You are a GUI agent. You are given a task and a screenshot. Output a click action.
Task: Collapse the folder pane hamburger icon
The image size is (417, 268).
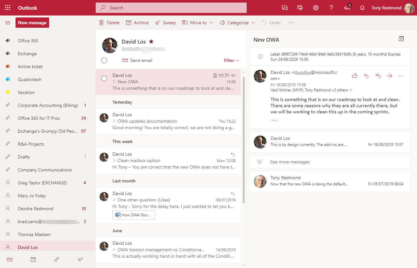8,23
